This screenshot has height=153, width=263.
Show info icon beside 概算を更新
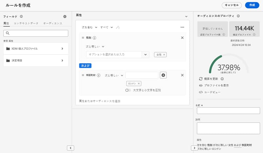tap(222, 79)
